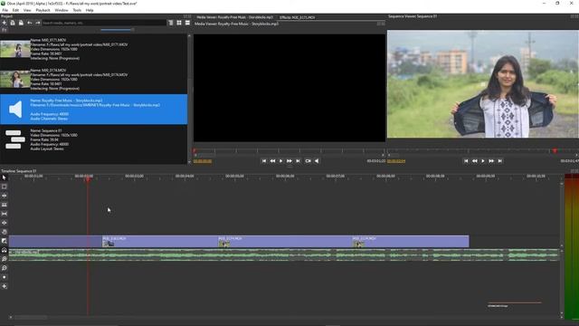579x326 pixels.
Task: Open the Help menu
Action: click(x=90, y=10)
